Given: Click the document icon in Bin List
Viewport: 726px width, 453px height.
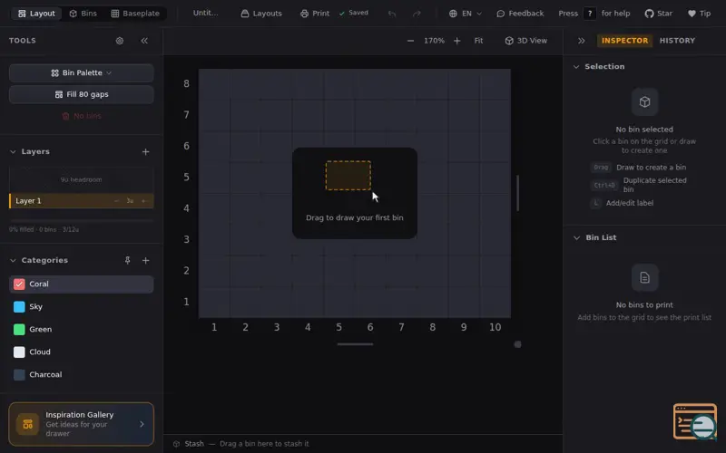Looking at the screenshot, I should 644,277.
